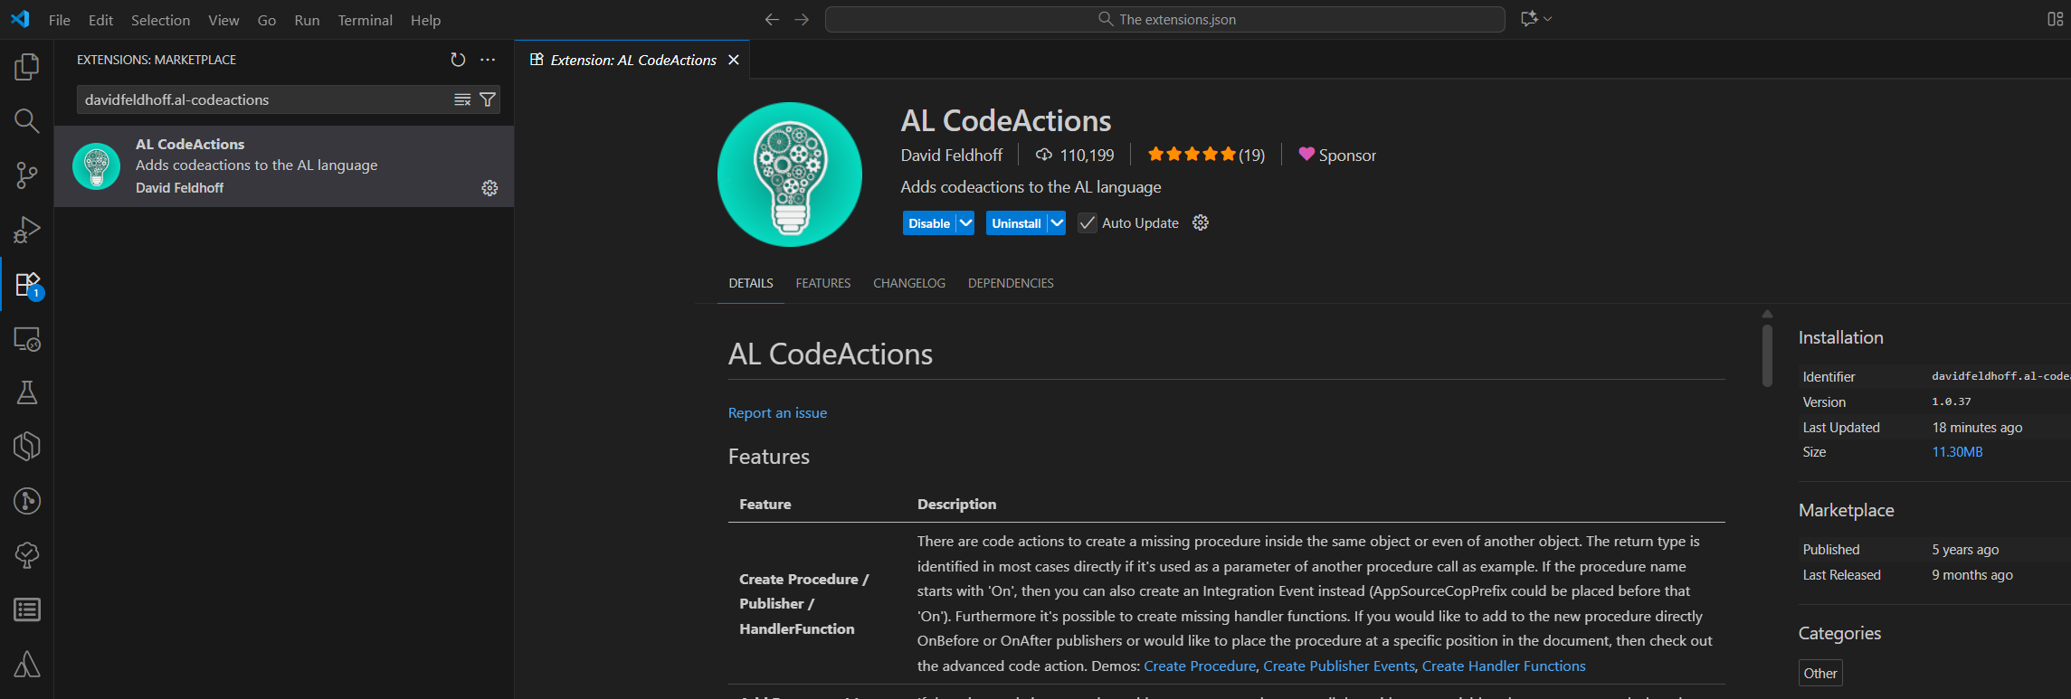Open the Go menu
The image size is (2071, 699).
click(267, 20)
